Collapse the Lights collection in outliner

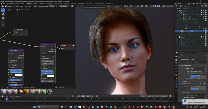pyautogui.click(x=178, y=37)
